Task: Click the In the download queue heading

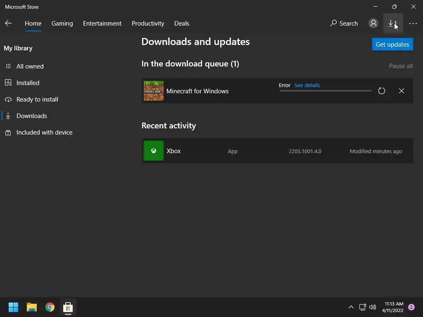Action: tap(190, 64)
